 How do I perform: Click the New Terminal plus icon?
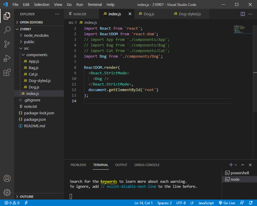click(231, 165)
